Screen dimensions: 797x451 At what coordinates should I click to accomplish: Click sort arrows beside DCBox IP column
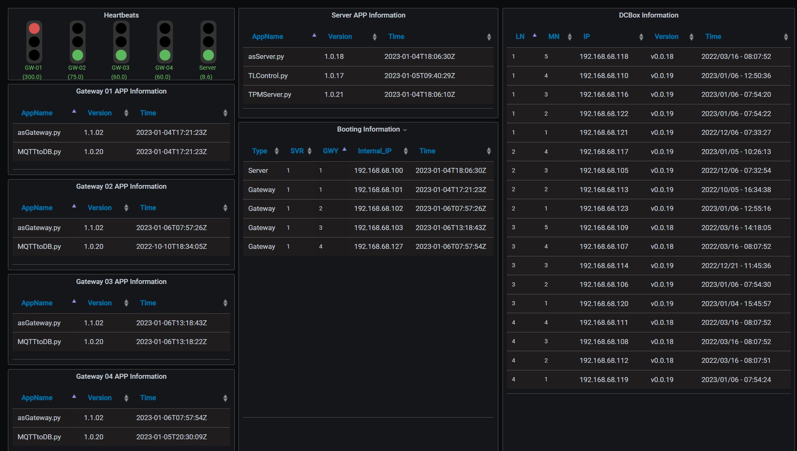tap(641, 37)
